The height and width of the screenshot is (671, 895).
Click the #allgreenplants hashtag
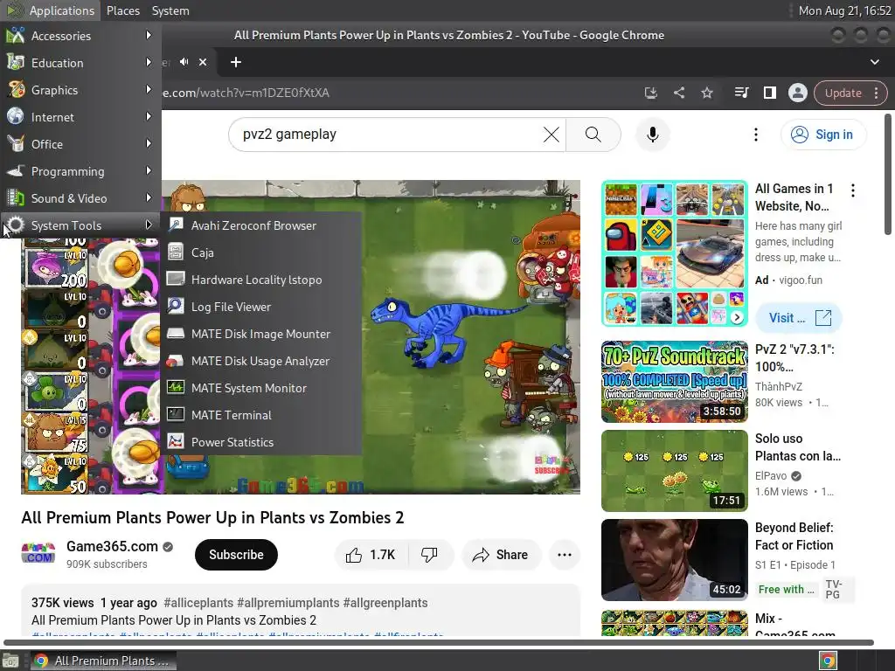[x=385, y=603]
